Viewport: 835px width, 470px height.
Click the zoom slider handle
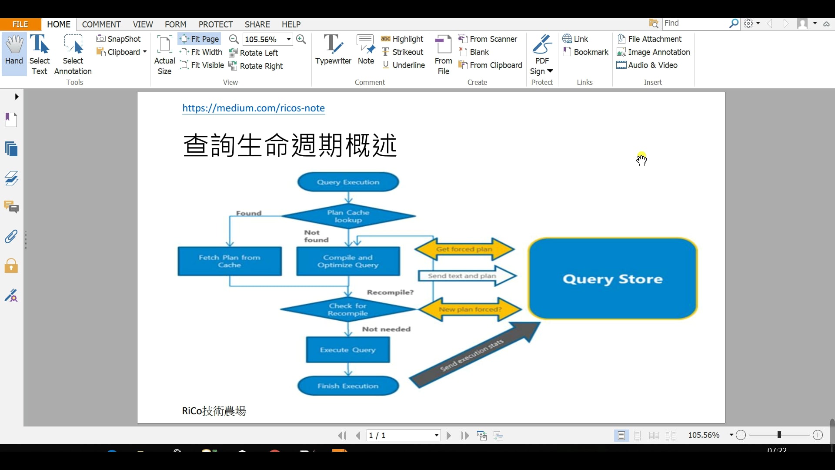point(779,435)
